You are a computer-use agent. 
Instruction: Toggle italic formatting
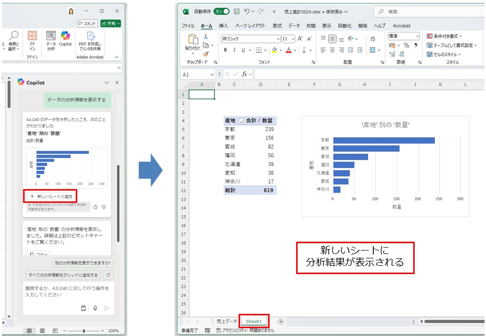point(235,50)
